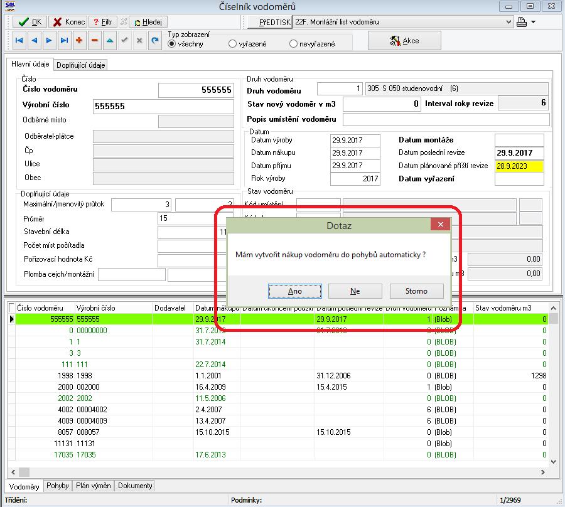
Task: Click the Hledej search button
Action: click(x=148, y=22)
